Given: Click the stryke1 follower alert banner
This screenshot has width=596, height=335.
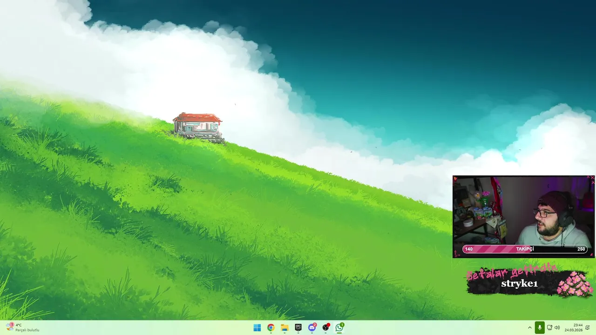Looking at the screenshot, I should [529, 281].
